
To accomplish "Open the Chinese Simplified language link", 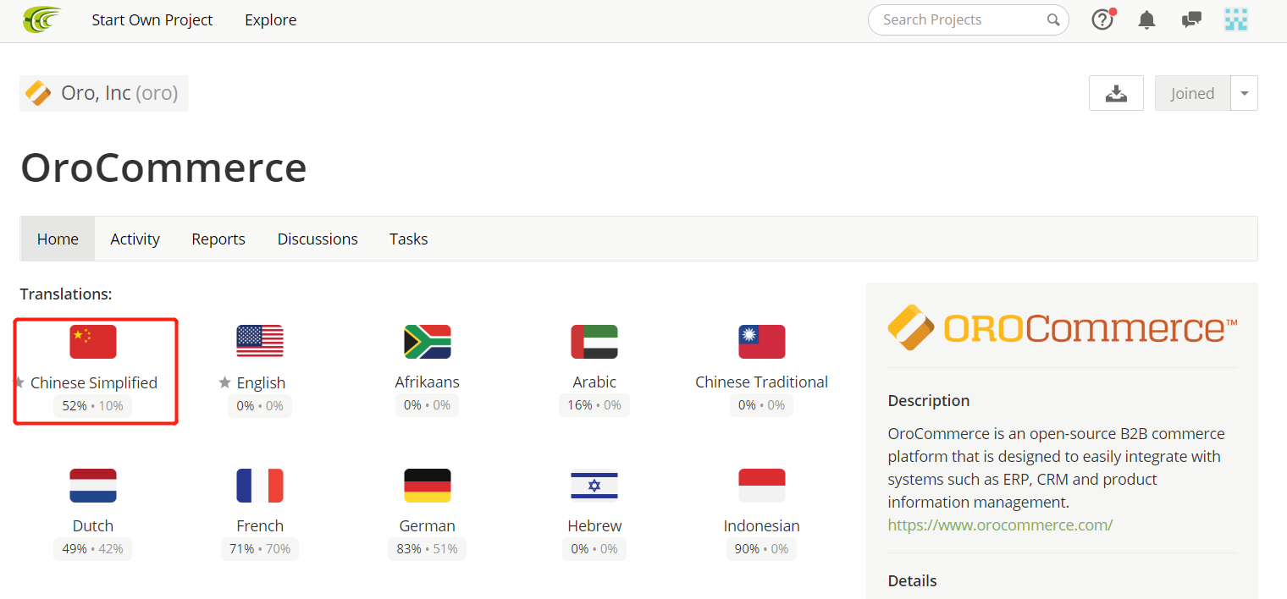I will 94,382.
